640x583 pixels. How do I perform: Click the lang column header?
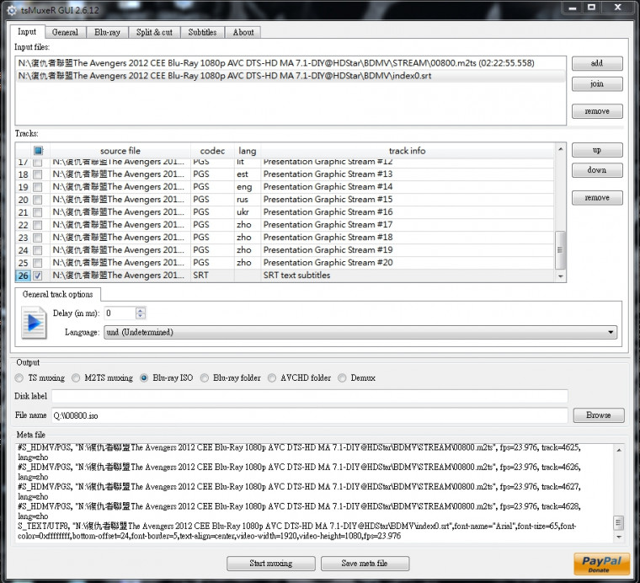(x=248, y=151)
